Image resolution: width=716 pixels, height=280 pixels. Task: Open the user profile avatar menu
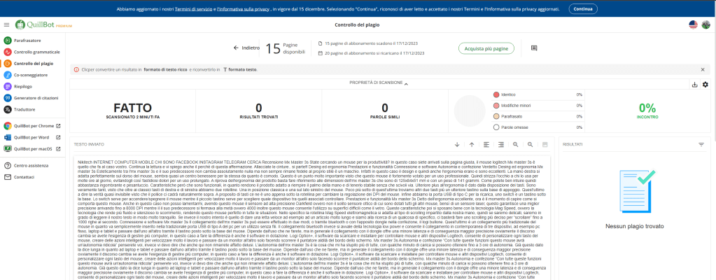point(706,24)
